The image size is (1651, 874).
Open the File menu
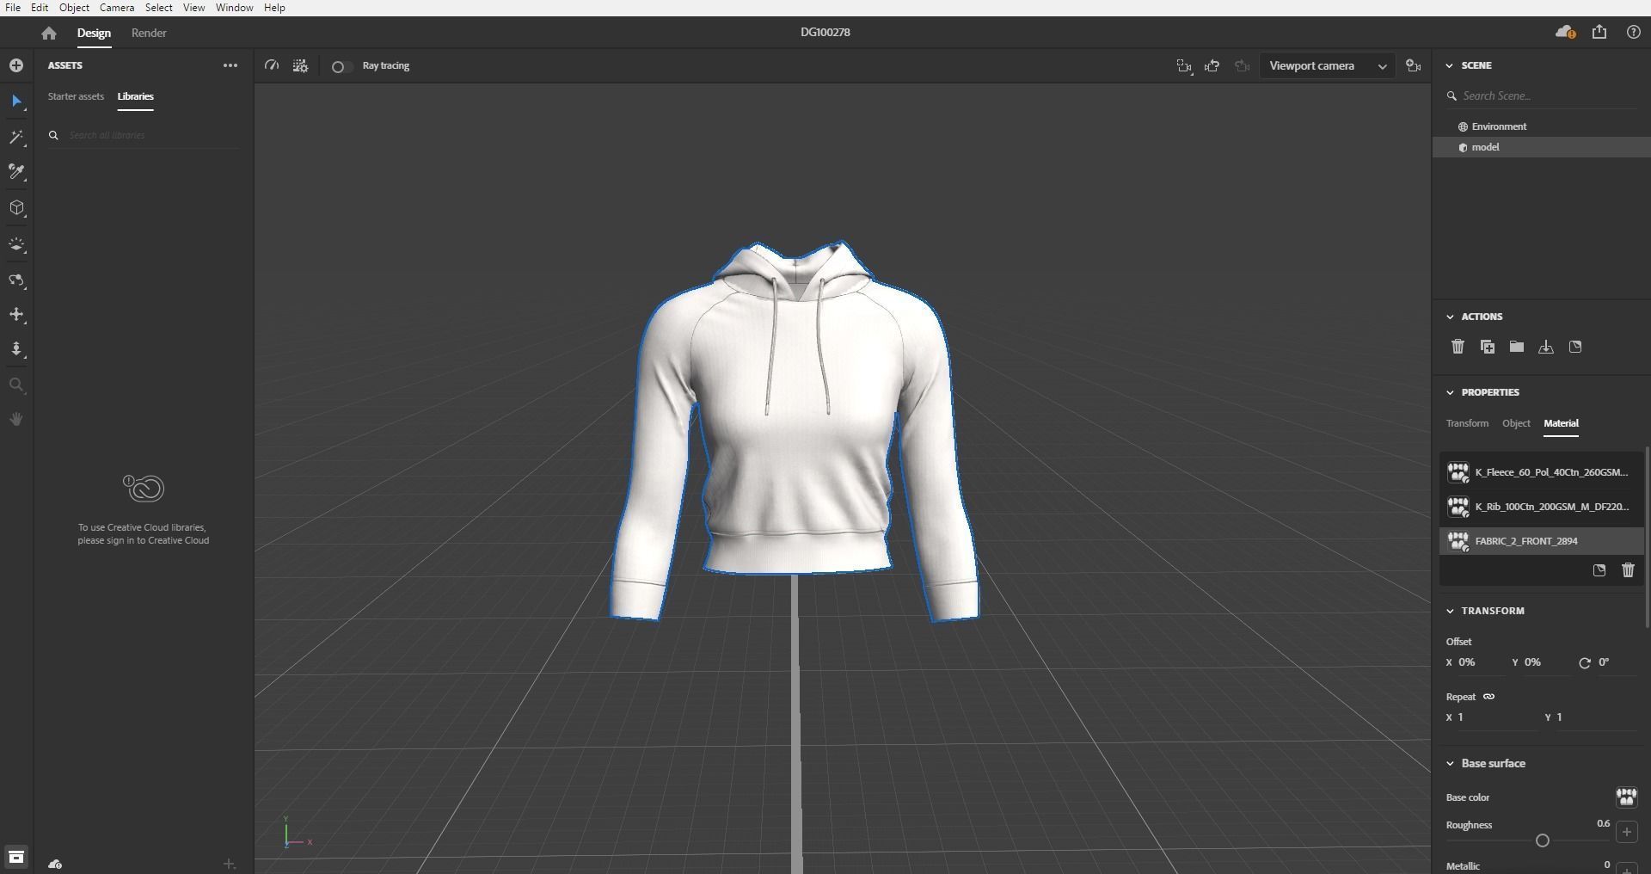(x=13, y=8)
